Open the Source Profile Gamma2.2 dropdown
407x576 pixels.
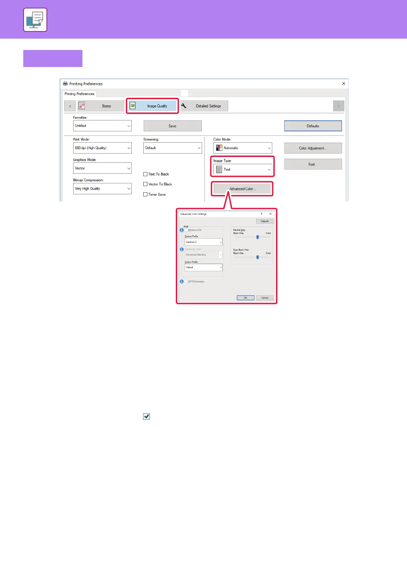point(203,242)
